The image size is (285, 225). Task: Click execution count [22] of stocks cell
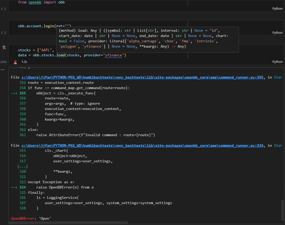(3, 62)
